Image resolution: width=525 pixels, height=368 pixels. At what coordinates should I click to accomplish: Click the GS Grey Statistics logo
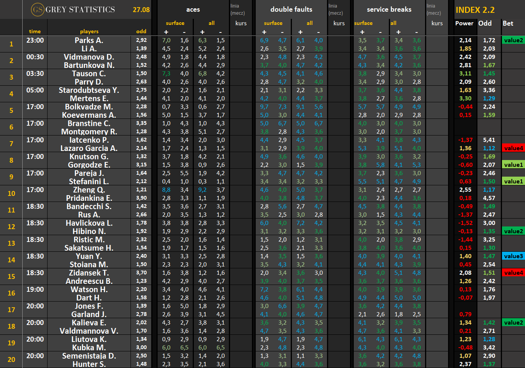[73, 9]
